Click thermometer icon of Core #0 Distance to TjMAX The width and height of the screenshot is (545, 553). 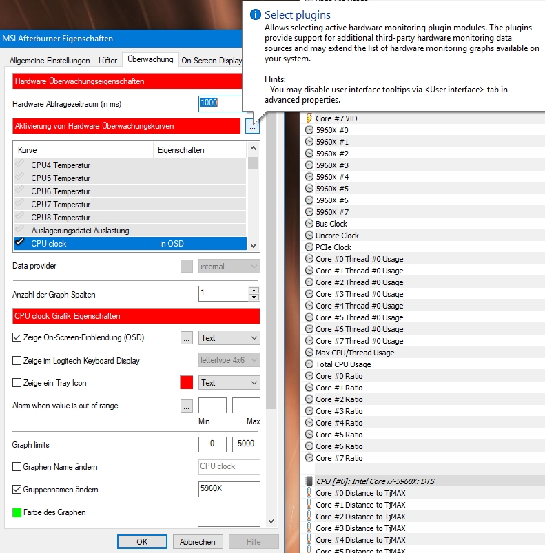pos(309,492)
